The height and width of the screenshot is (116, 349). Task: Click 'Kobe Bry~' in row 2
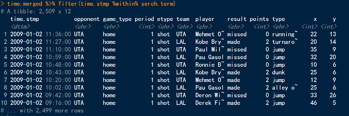(208, 42)
